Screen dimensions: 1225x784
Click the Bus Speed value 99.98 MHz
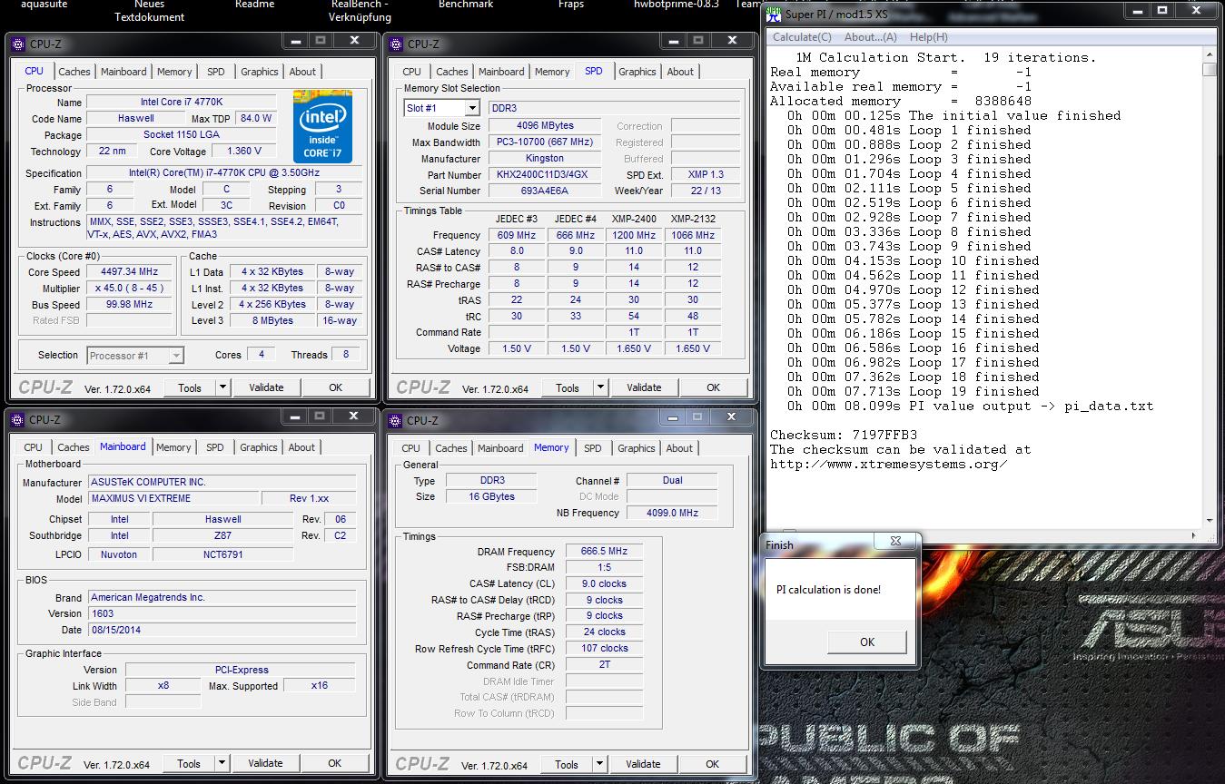click(131, 304)
